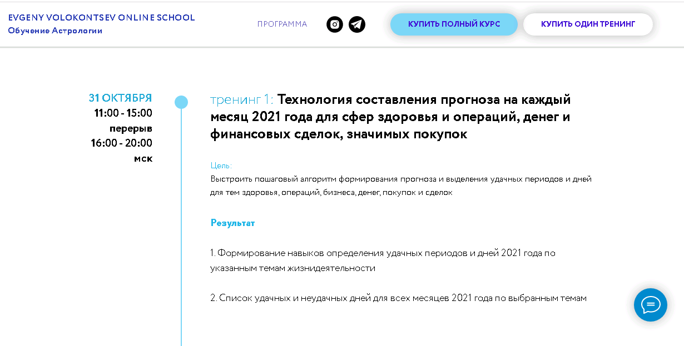Click the тренинг 1 heading title
The width and height of the screenshot is (684, 346).
390,117
